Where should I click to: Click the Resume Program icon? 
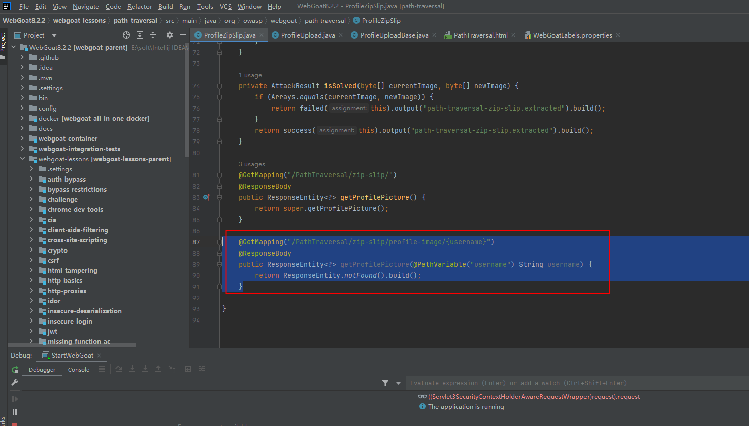tap(15, 399)
